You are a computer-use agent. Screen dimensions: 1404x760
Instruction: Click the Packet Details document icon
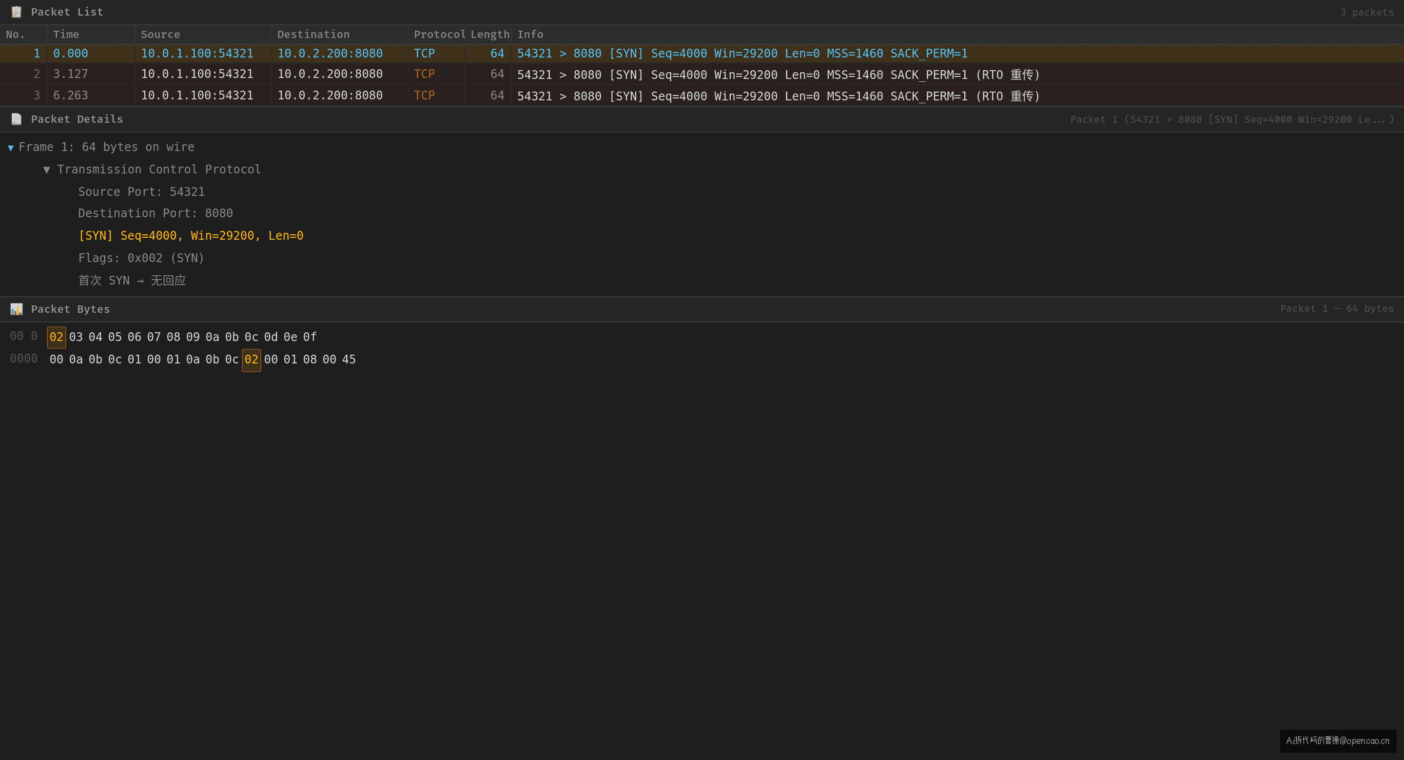[17, 119]
